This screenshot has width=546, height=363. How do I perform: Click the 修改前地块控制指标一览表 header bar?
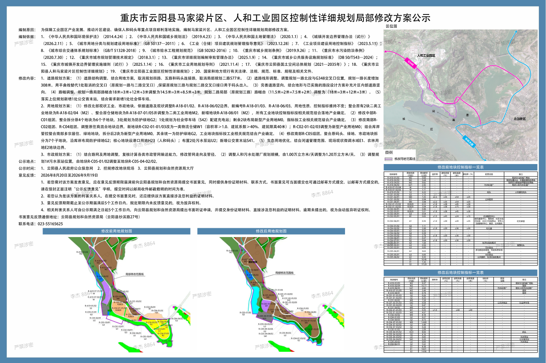(x=460, y=167)
